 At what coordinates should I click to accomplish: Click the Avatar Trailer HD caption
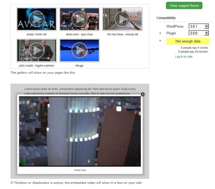(x=37, y=34)
